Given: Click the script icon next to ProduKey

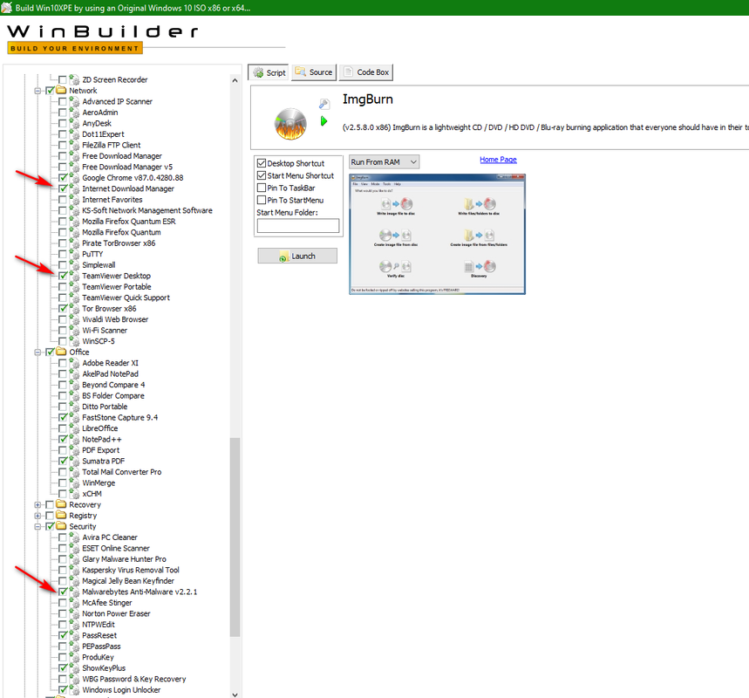Looking at the screenshot, I should pos(74,657).
